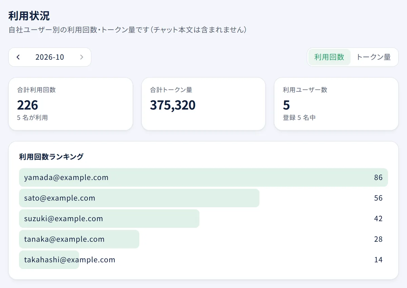Switch to the トークン量 view
This screenshot has width=407, height=288.
373,57
